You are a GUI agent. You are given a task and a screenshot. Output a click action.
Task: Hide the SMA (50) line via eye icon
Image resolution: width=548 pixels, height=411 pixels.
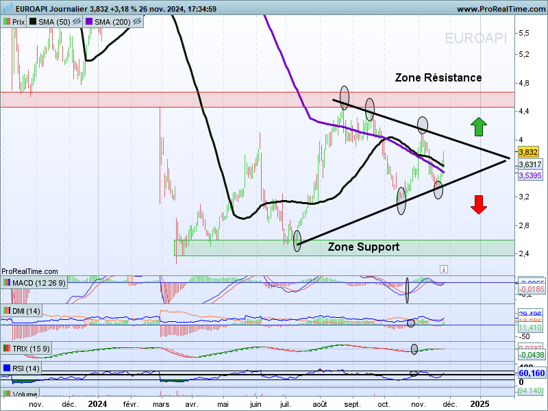pos(77,22)
